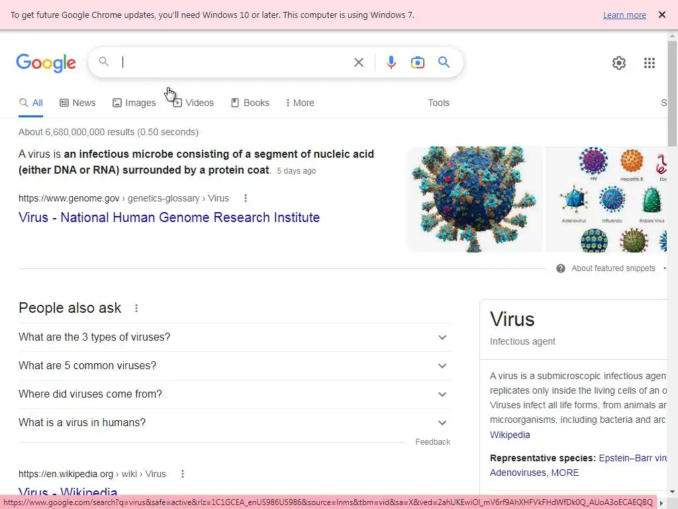
Task: Open Google apps grid icon
Action: tap(649, 63)
